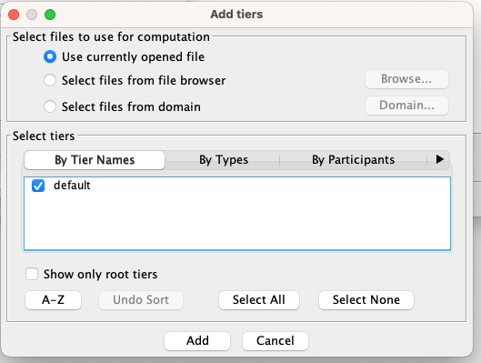The image size is (481, 363).
Task: Select the default tier row text
Action: pyautogui.click(x=72, y=186)
